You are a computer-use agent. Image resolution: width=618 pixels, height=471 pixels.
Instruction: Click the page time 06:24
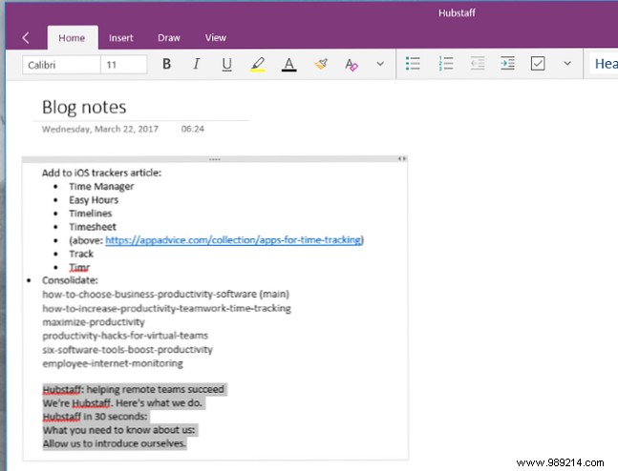click(x=193, y=129)
